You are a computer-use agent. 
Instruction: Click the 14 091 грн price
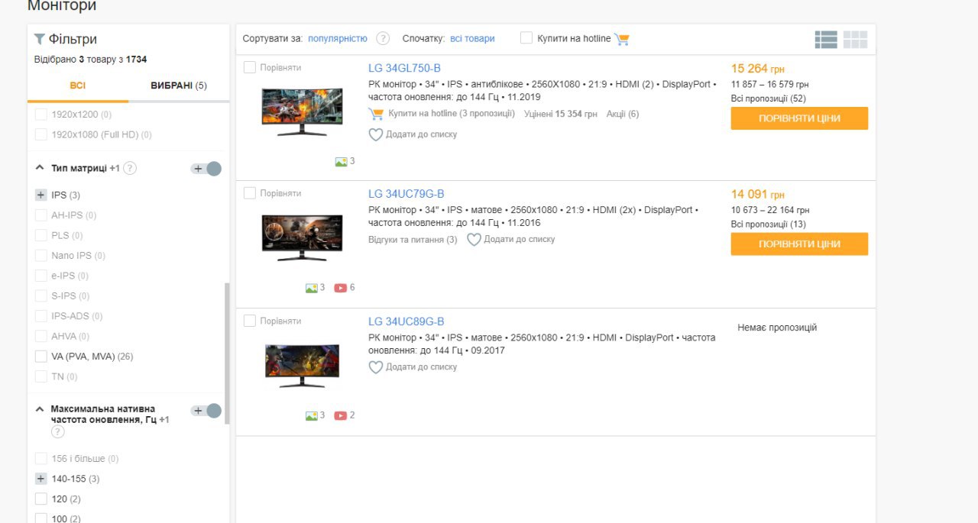pos(758,195)
